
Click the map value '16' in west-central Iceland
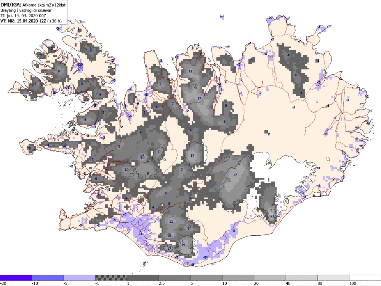point(142,157)
